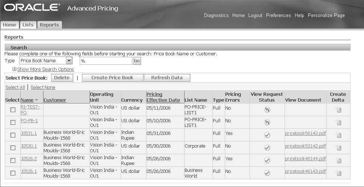
Task: Open the J0526.1 price book link
Action: (x=29, y=171)
